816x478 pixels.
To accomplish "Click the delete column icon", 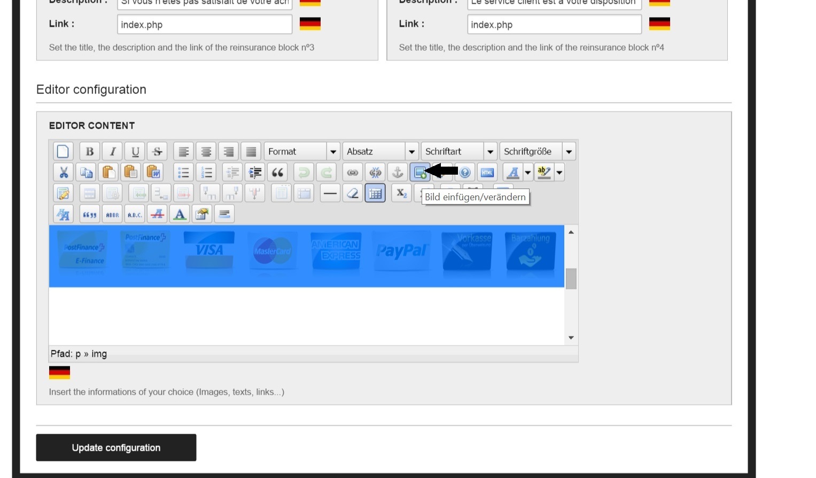I will tap(254, 193).
